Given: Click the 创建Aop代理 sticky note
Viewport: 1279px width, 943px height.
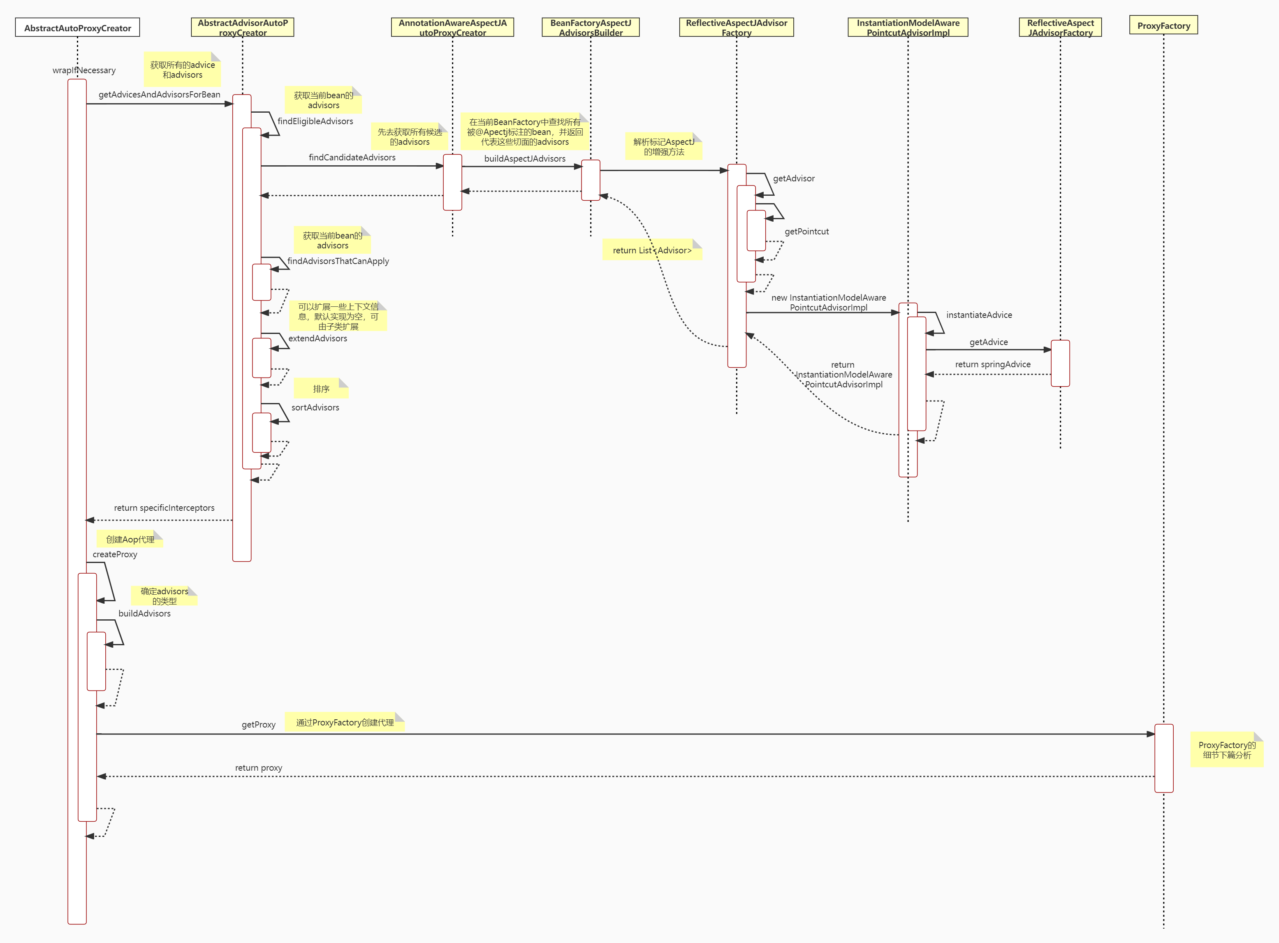Looking at the screenshot, I should click(x=130, y=540).
